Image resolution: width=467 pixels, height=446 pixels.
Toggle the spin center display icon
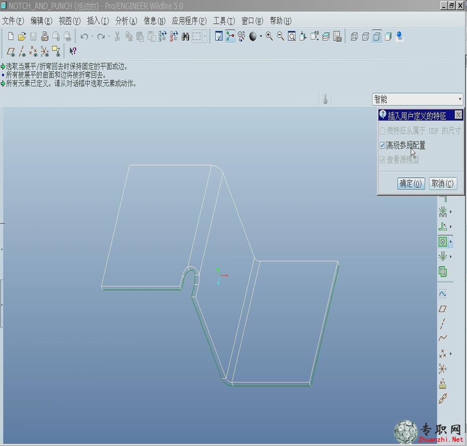(230, 36)
